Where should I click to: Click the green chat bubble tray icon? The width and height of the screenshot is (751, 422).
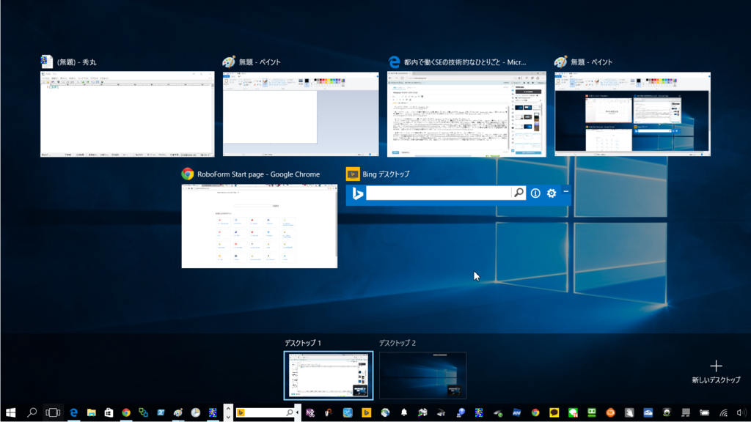(573, 412)
